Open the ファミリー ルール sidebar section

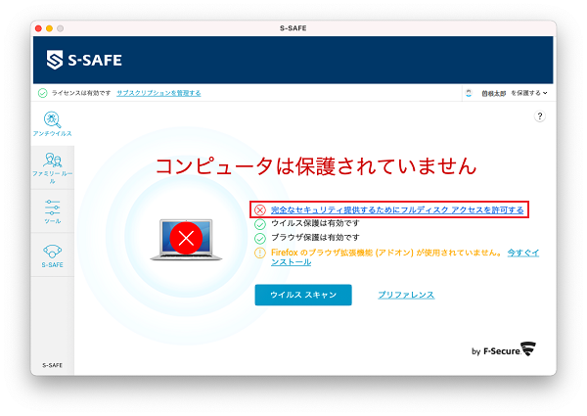point(52,163)
